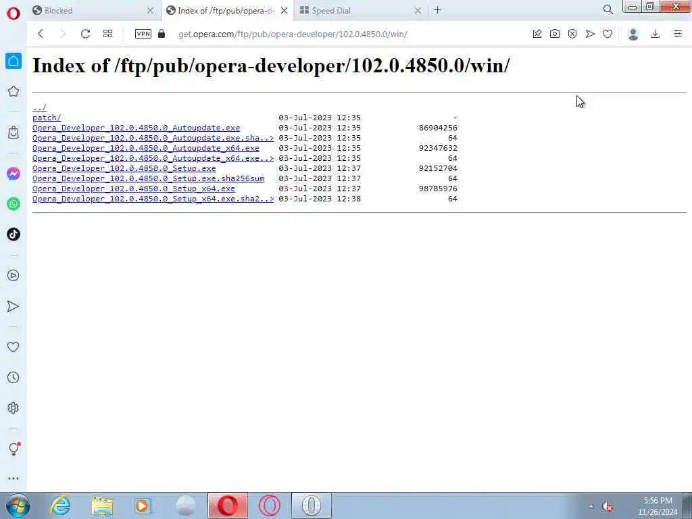Open sidebar setup three dots
Image resolution: width=692 pixels, height=519 pixels.
coord(14,478)
